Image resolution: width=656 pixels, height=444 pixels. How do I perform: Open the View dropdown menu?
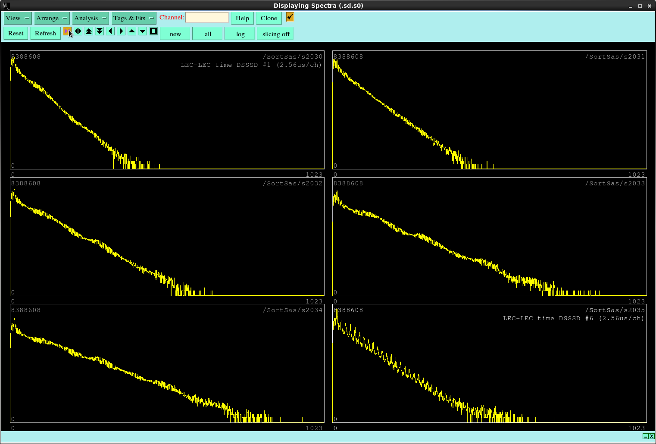(x=18, y=18)
